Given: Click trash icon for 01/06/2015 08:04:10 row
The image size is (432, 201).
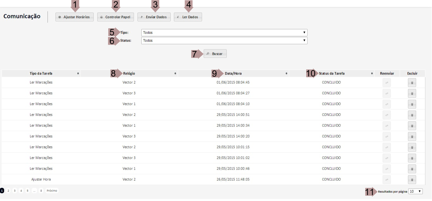Looking at the screenshot, I should click(412, 104).
